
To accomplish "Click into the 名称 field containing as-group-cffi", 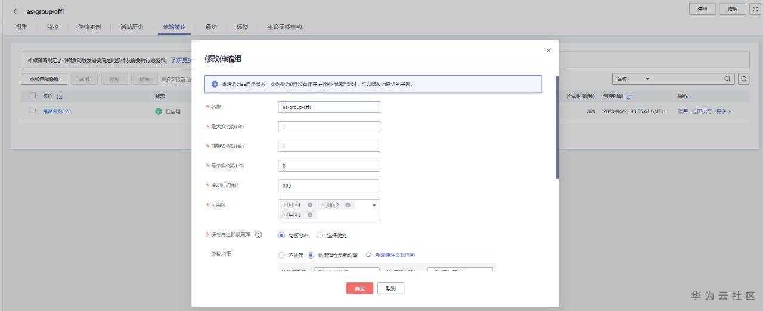I will click(x=329, y=107).
